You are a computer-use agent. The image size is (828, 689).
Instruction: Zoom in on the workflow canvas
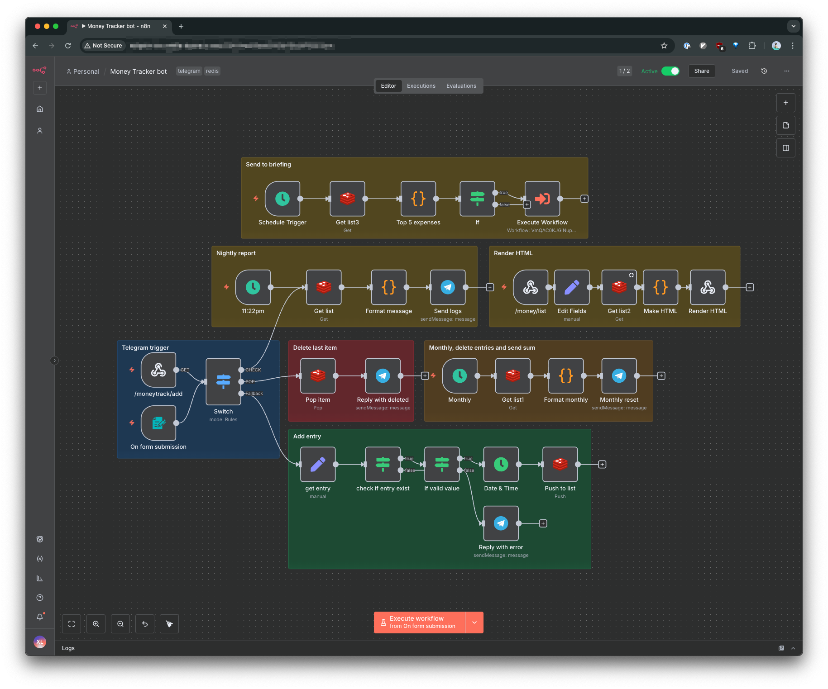tap(96, 624)
